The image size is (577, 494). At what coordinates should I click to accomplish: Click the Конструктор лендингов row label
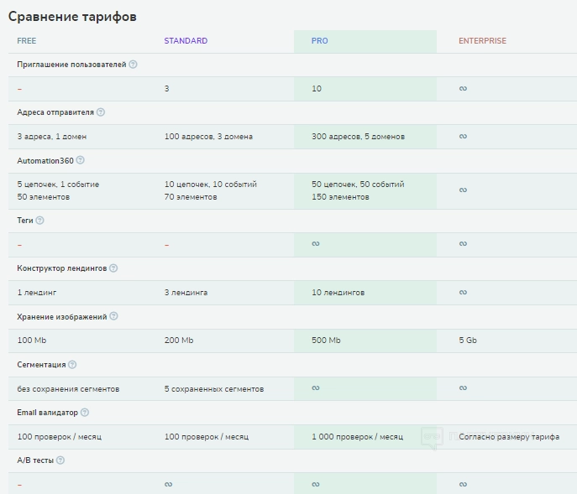pyautogui.click(x=62, y=268)
